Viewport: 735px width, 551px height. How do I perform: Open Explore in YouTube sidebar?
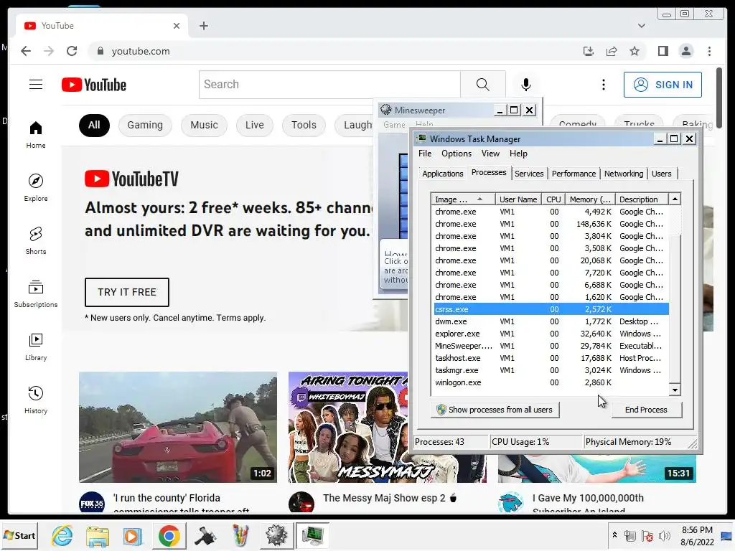click(36, 187)
